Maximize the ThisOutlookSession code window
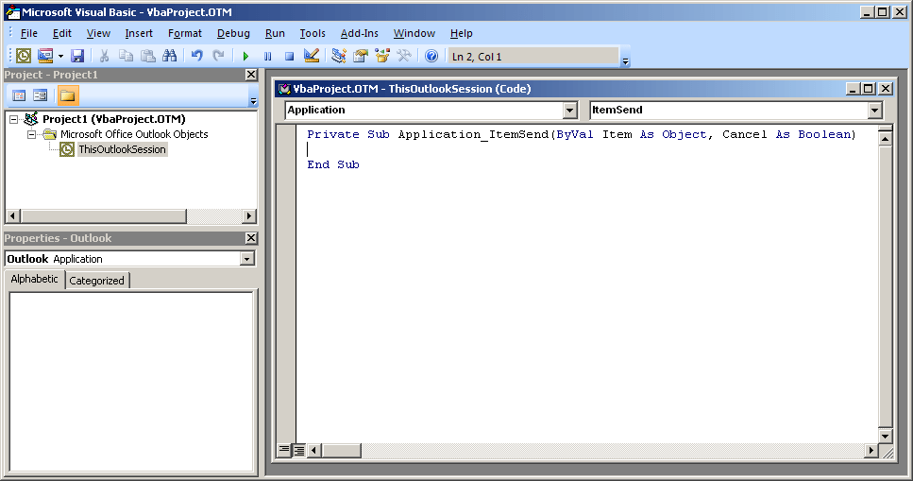This screenshot has height=481, width=913. [x=869, y=89]
